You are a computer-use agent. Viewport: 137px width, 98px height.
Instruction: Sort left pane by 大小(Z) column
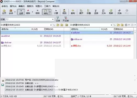click(x=36, y=29)
